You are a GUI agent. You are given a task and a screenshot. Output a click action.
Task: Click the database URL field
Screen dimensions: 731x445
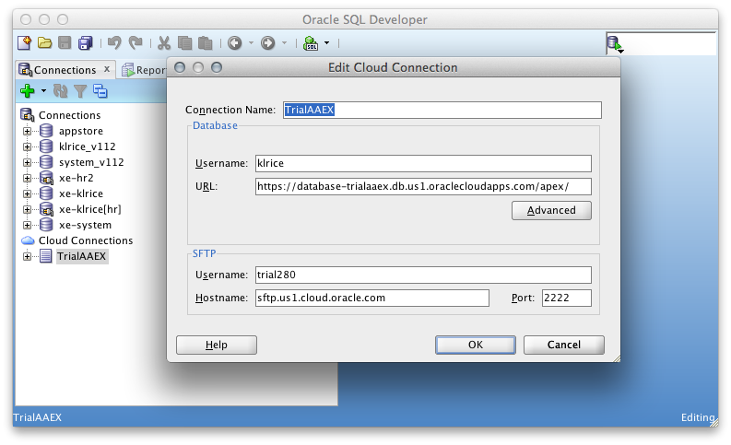[x=423, y=186]
